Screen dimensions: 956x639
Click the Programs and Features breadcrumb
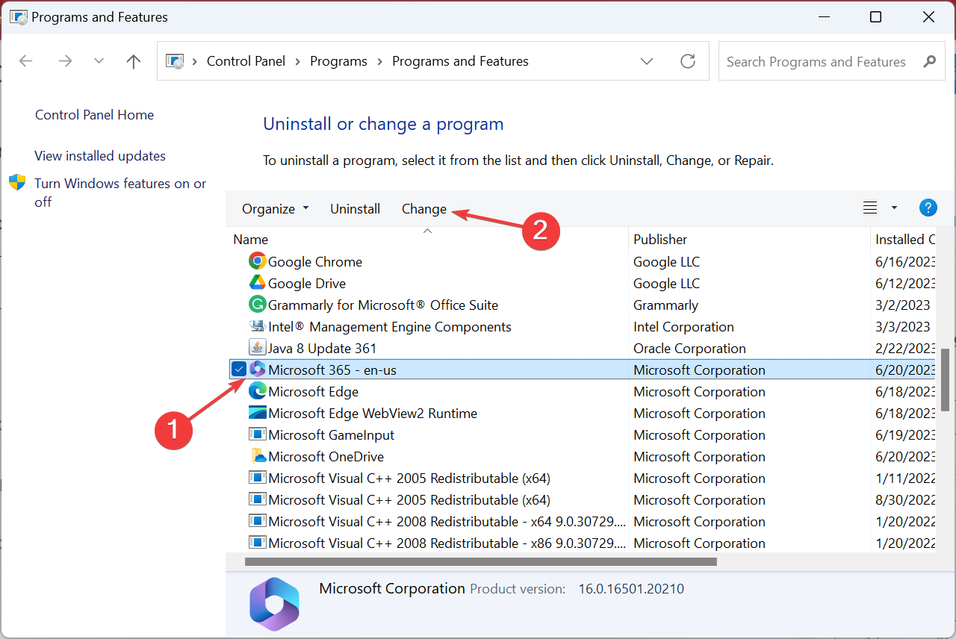(460, 61)
